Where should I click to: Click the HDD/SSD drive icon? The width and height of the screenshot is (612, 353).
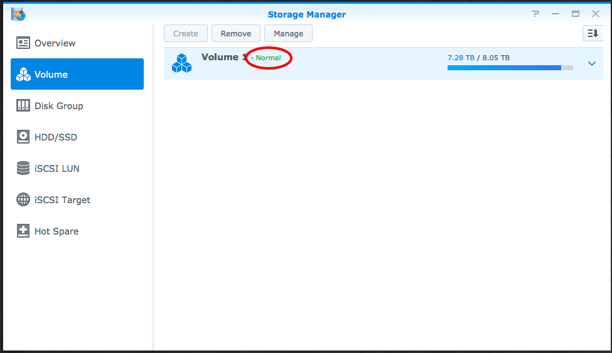point(23,137)
